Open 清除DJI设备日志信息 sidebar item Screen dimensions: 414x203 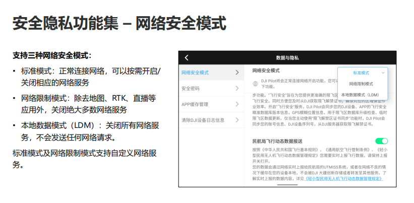[x=211, y=120]
